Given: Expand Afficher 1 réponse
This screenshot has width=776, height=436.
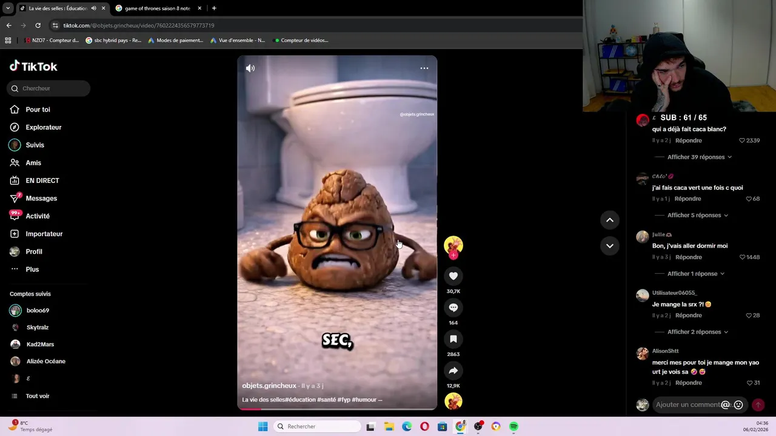Looking at the screenshot, I should (x=696, y=274).
